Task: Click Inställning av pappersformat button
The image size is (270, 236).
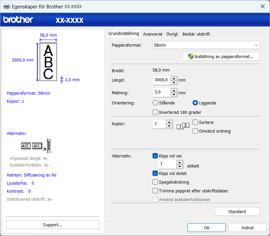Action: [221, 56]
